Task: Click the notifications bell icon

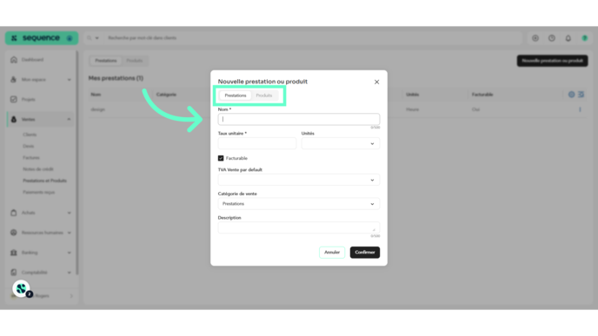Action: click(568, 38)
